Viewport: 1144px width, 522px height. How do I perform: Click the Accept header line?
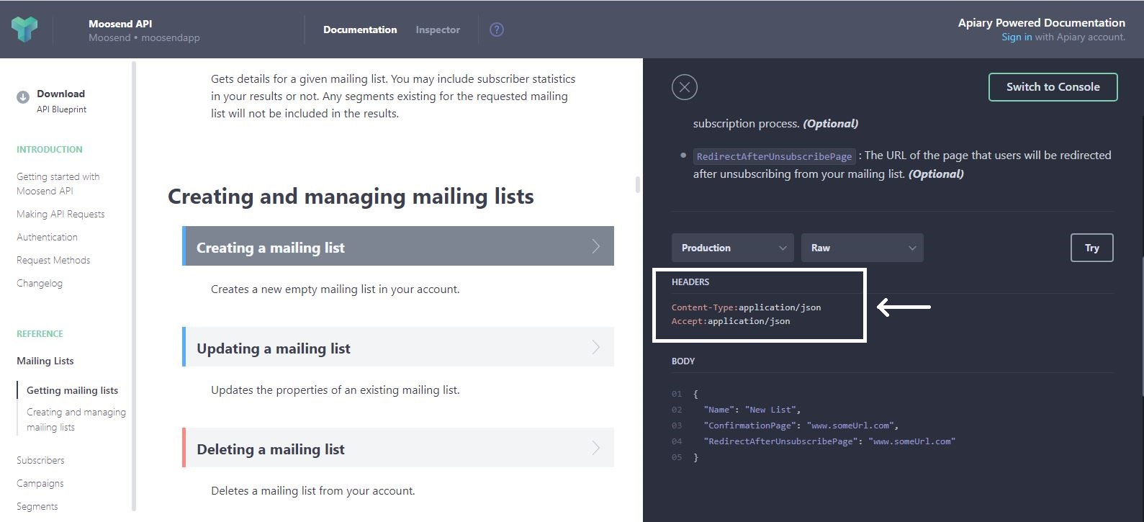point(731,321)
